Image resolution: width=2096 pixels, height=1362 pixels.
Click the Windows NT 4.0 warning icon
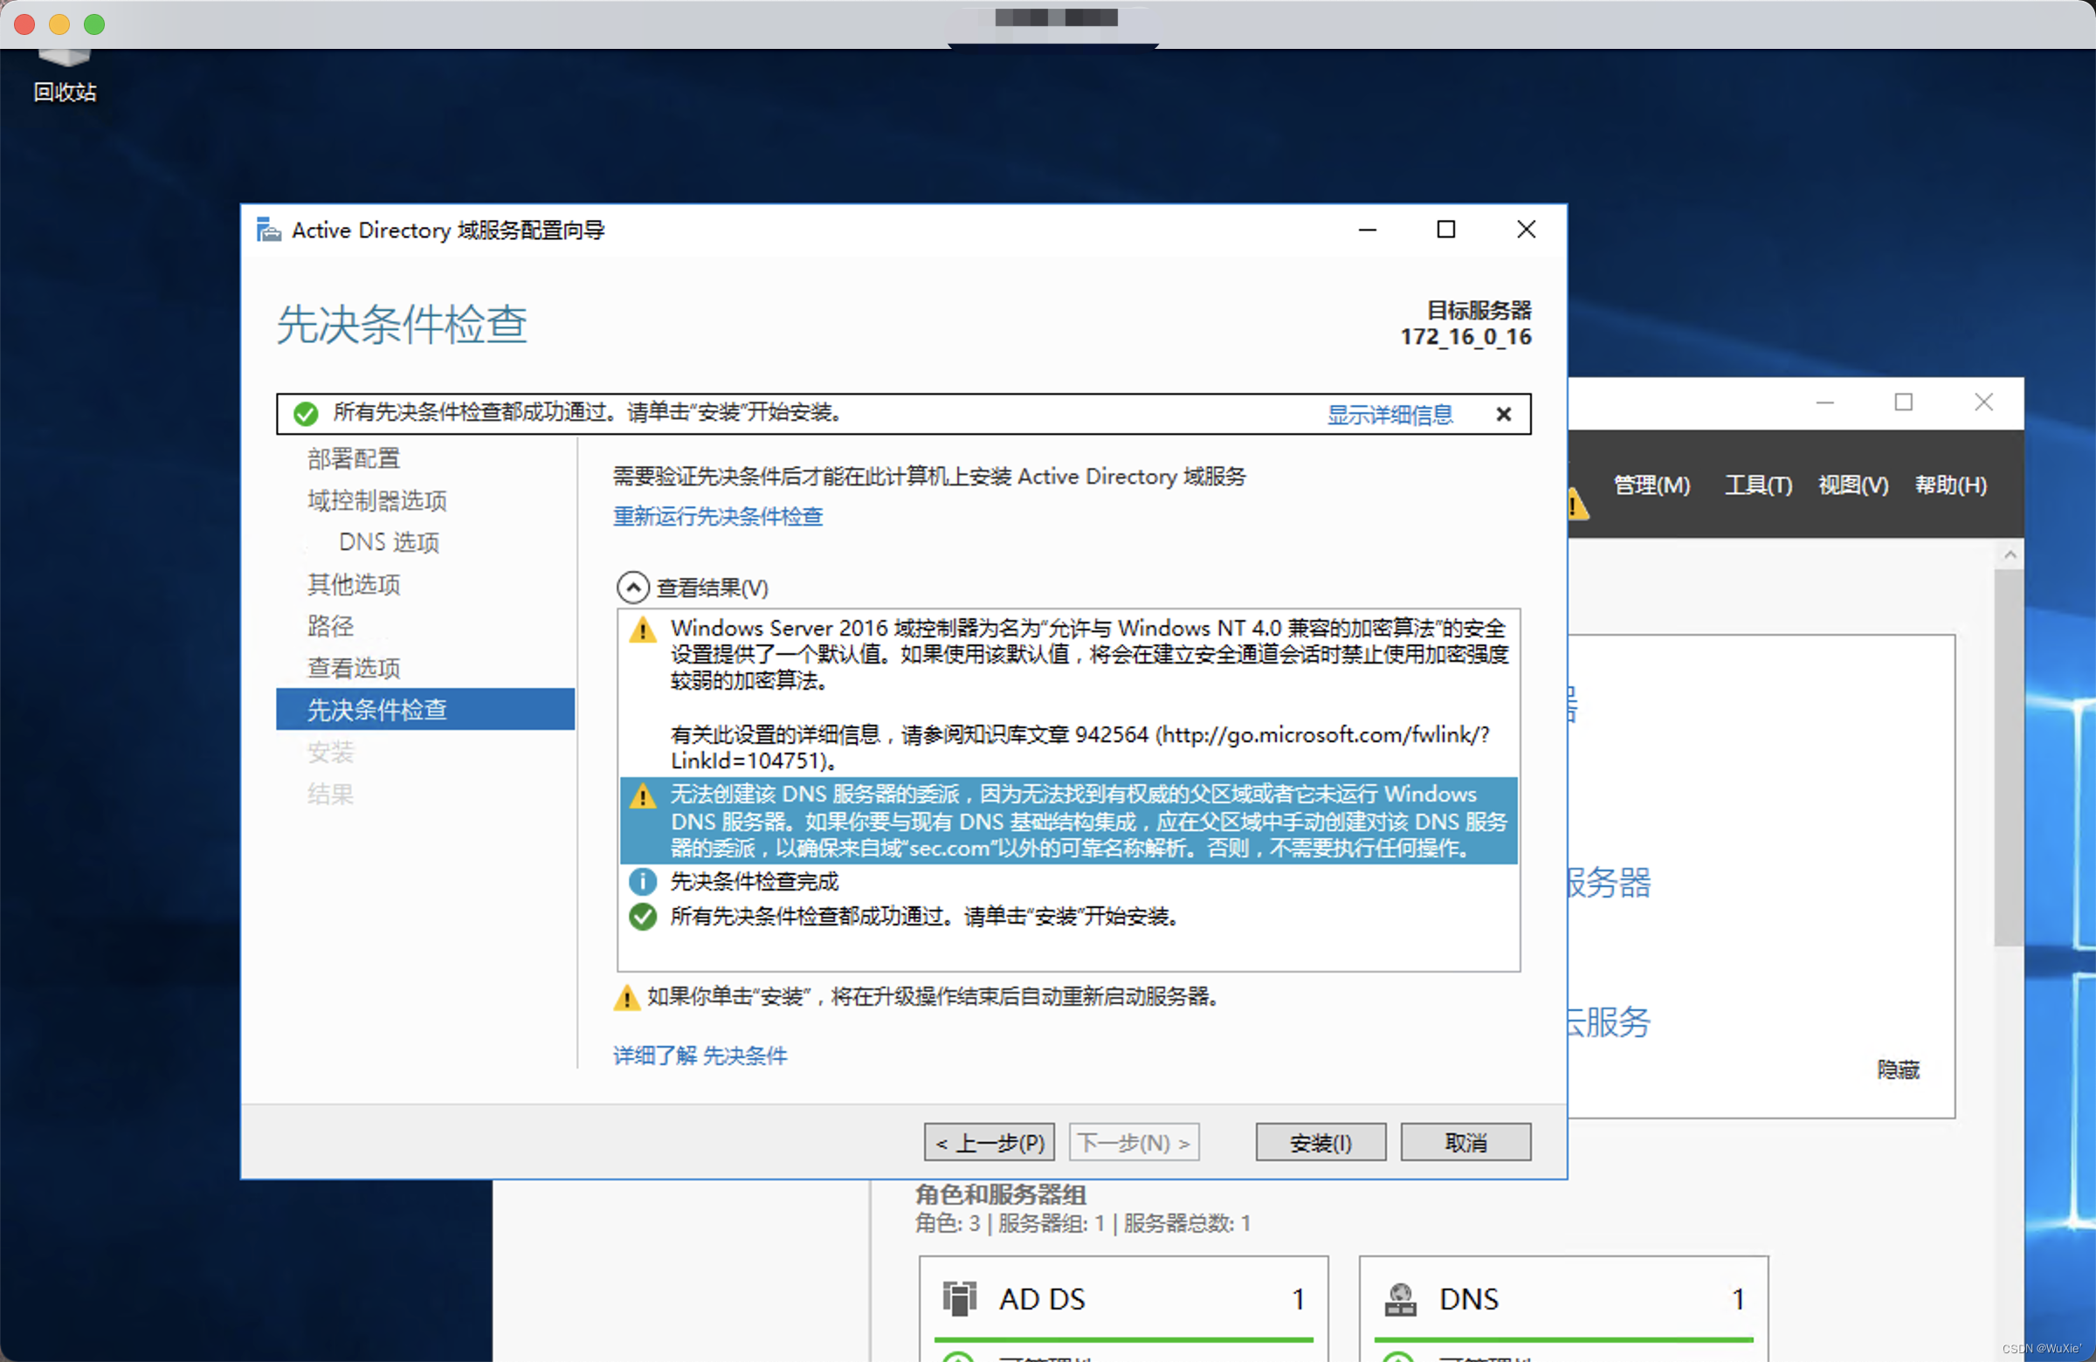click(x=643, y=629)
